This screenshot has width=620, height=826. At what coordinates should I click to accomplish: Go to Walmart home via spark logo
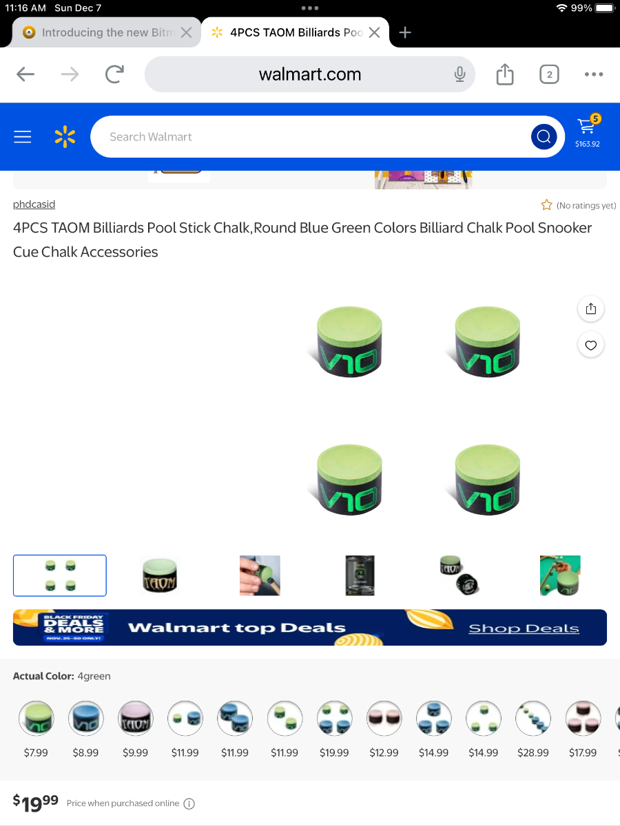point(65,137)
